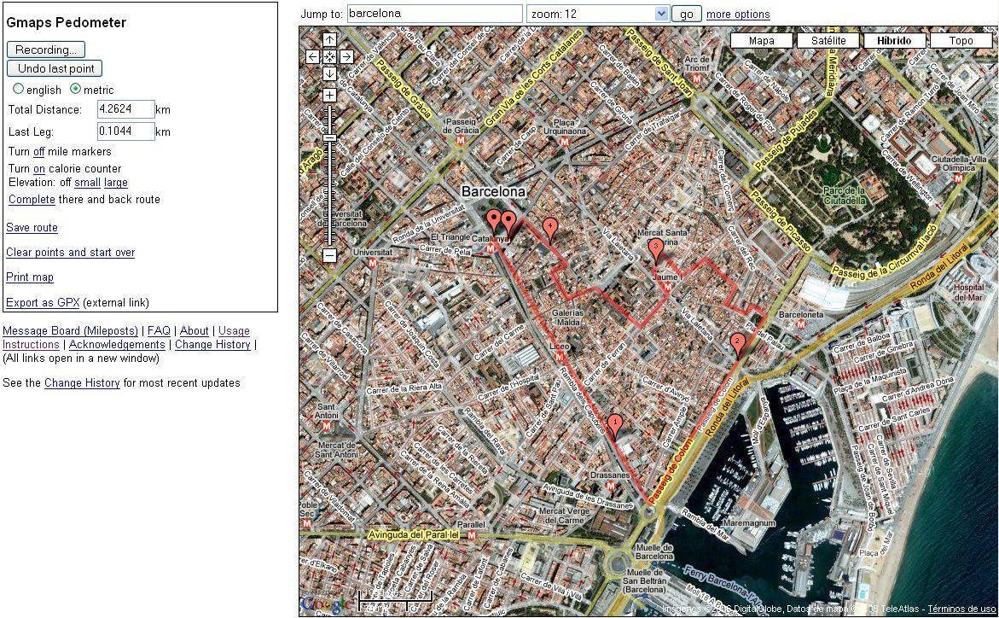Set elevation profile to large
999x618 pixels.
point(116,183)
